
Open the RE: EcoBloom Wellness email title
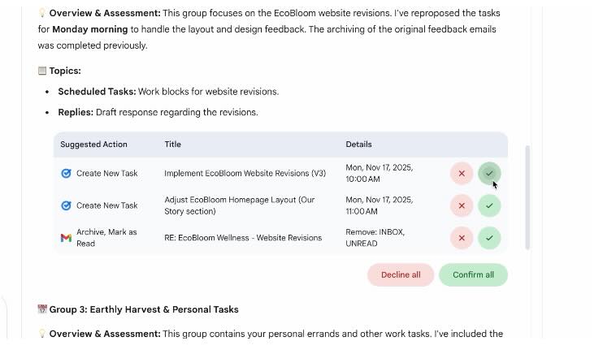(243, 238)
